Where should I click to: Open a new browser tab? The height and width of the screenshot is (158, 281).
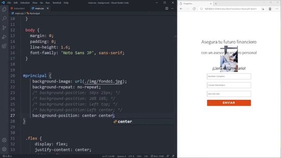pos(216,4)
